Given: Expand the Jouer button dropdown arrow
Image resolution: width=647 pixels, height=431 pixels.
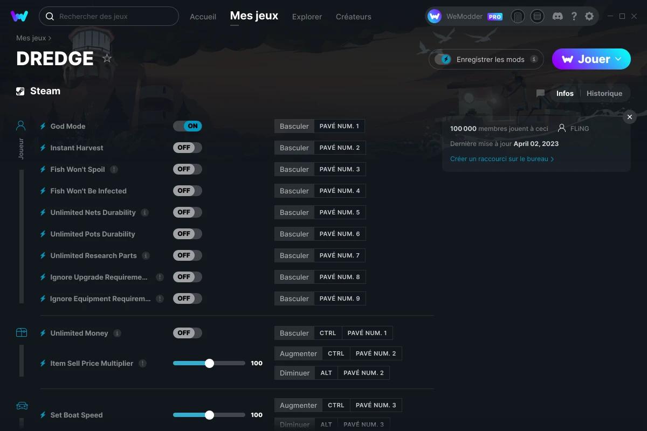Looking at the screenshot, I should 619,59.
